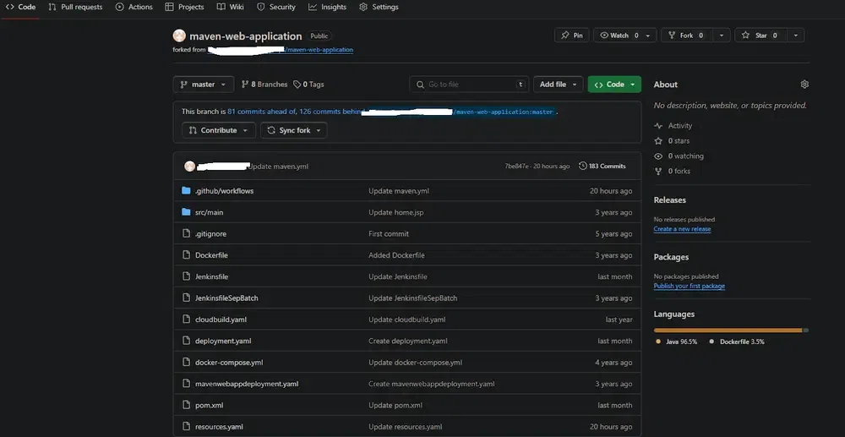Expand the Contribute dropdown
Screen dimensions: 845x437
pos(218,130)
